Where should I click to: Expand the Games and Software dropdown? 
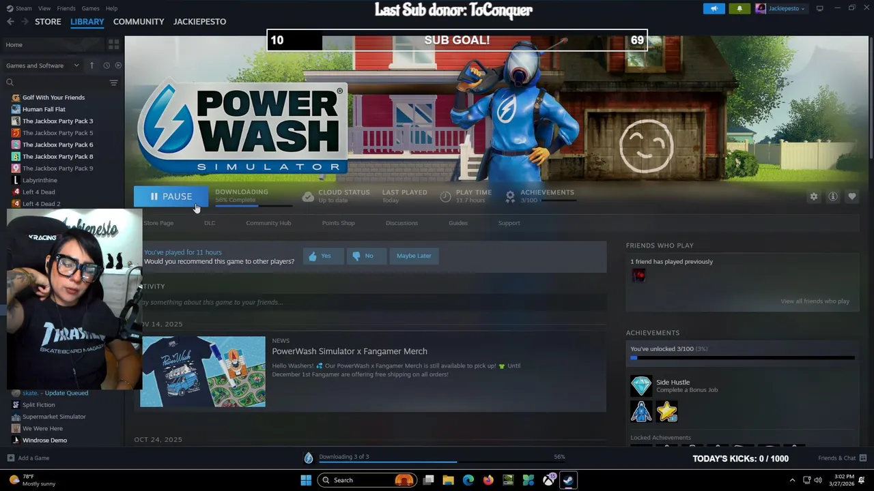coord(42,65)
